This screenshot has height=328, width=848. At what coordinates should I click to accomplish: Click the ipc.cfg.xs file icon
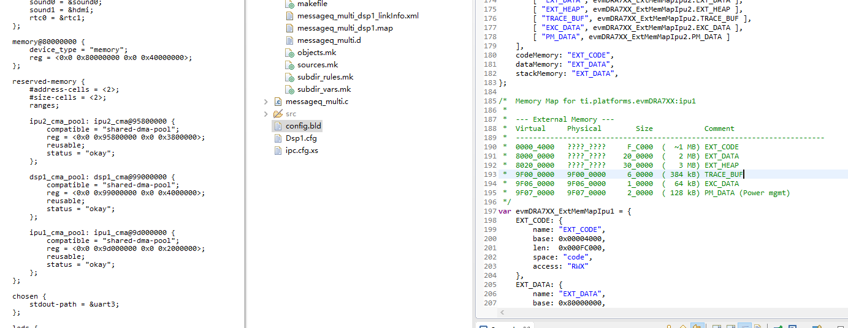pos(278,151)
